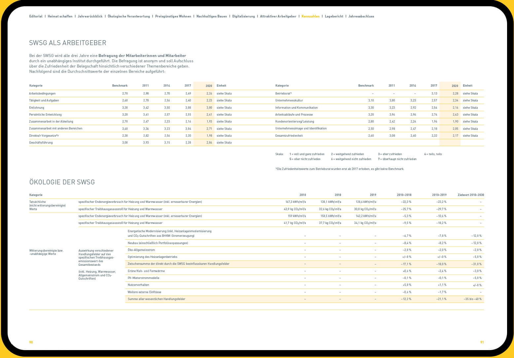514x358 pixels.
Task: Click the Zielwert 2010–2030 column header
Action: [471, 195]
